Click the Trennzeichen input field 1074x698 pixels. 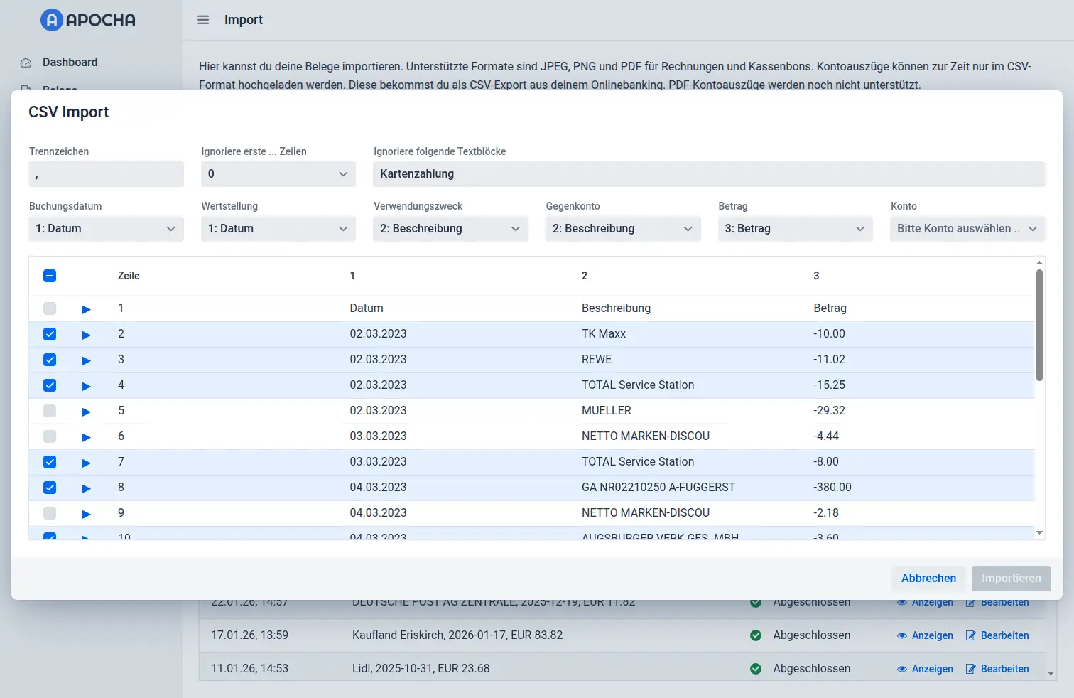(105, 174)
